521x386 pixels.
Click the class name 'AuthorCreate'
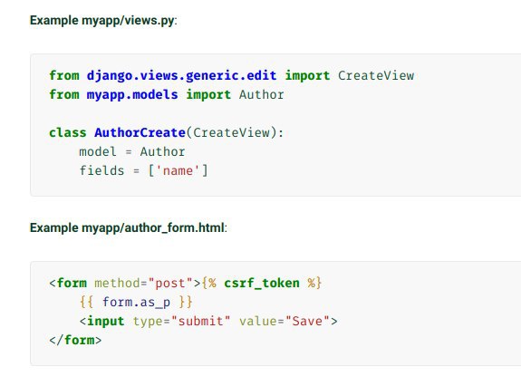click(x=140, y=133)
